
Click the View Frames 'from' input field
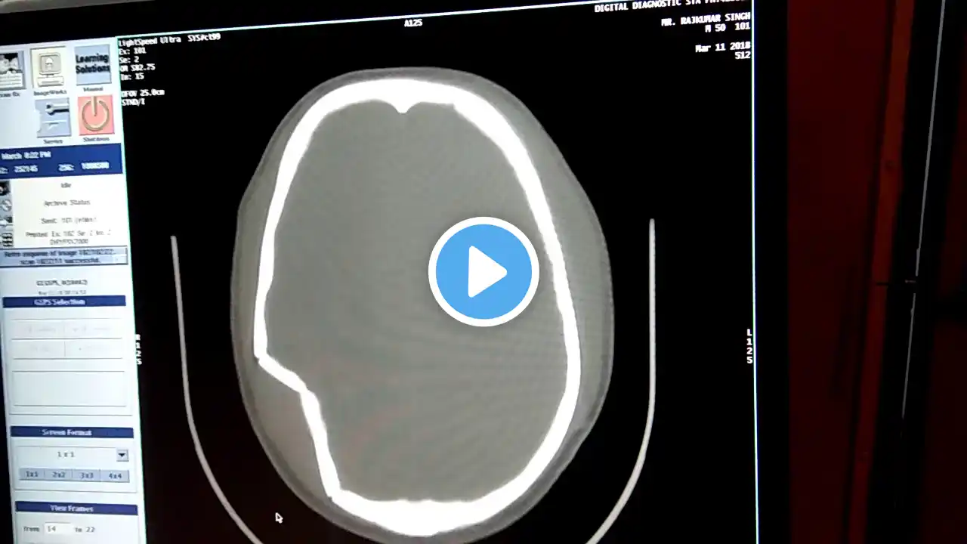[x=57, y=529]
